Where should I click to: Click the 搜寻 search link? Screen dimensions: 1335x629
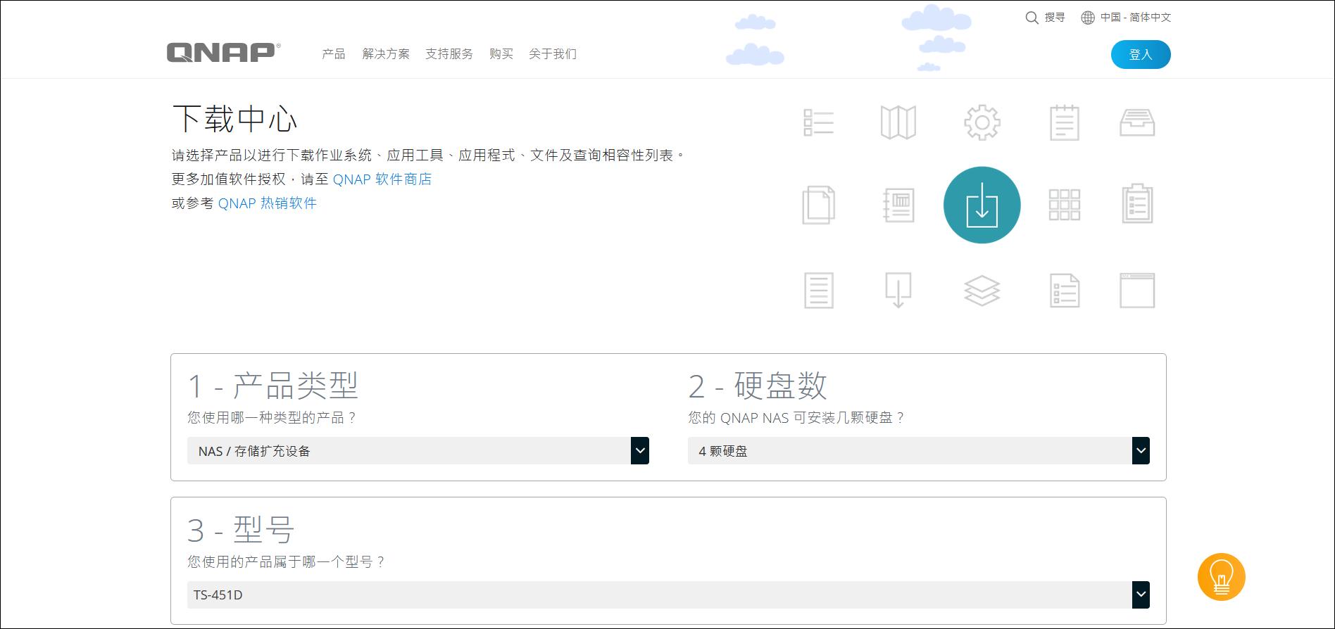pos(1054,18)
